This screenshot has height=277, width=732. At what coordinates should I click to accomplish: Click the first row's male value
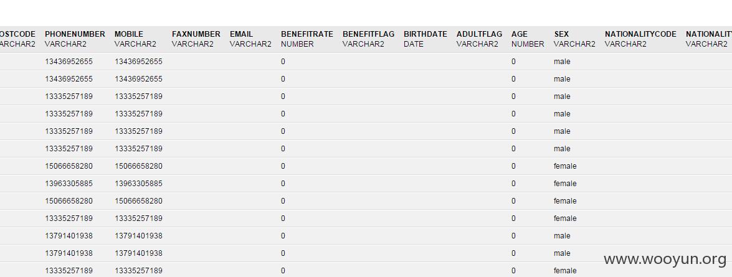pyautogui.click(x=562, y=62)
